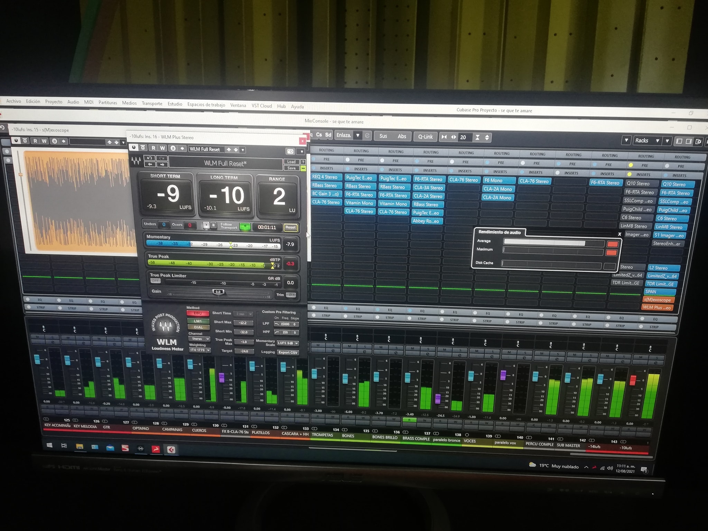
Task: Click the WLM Gain slider handle
Action: 218,292
